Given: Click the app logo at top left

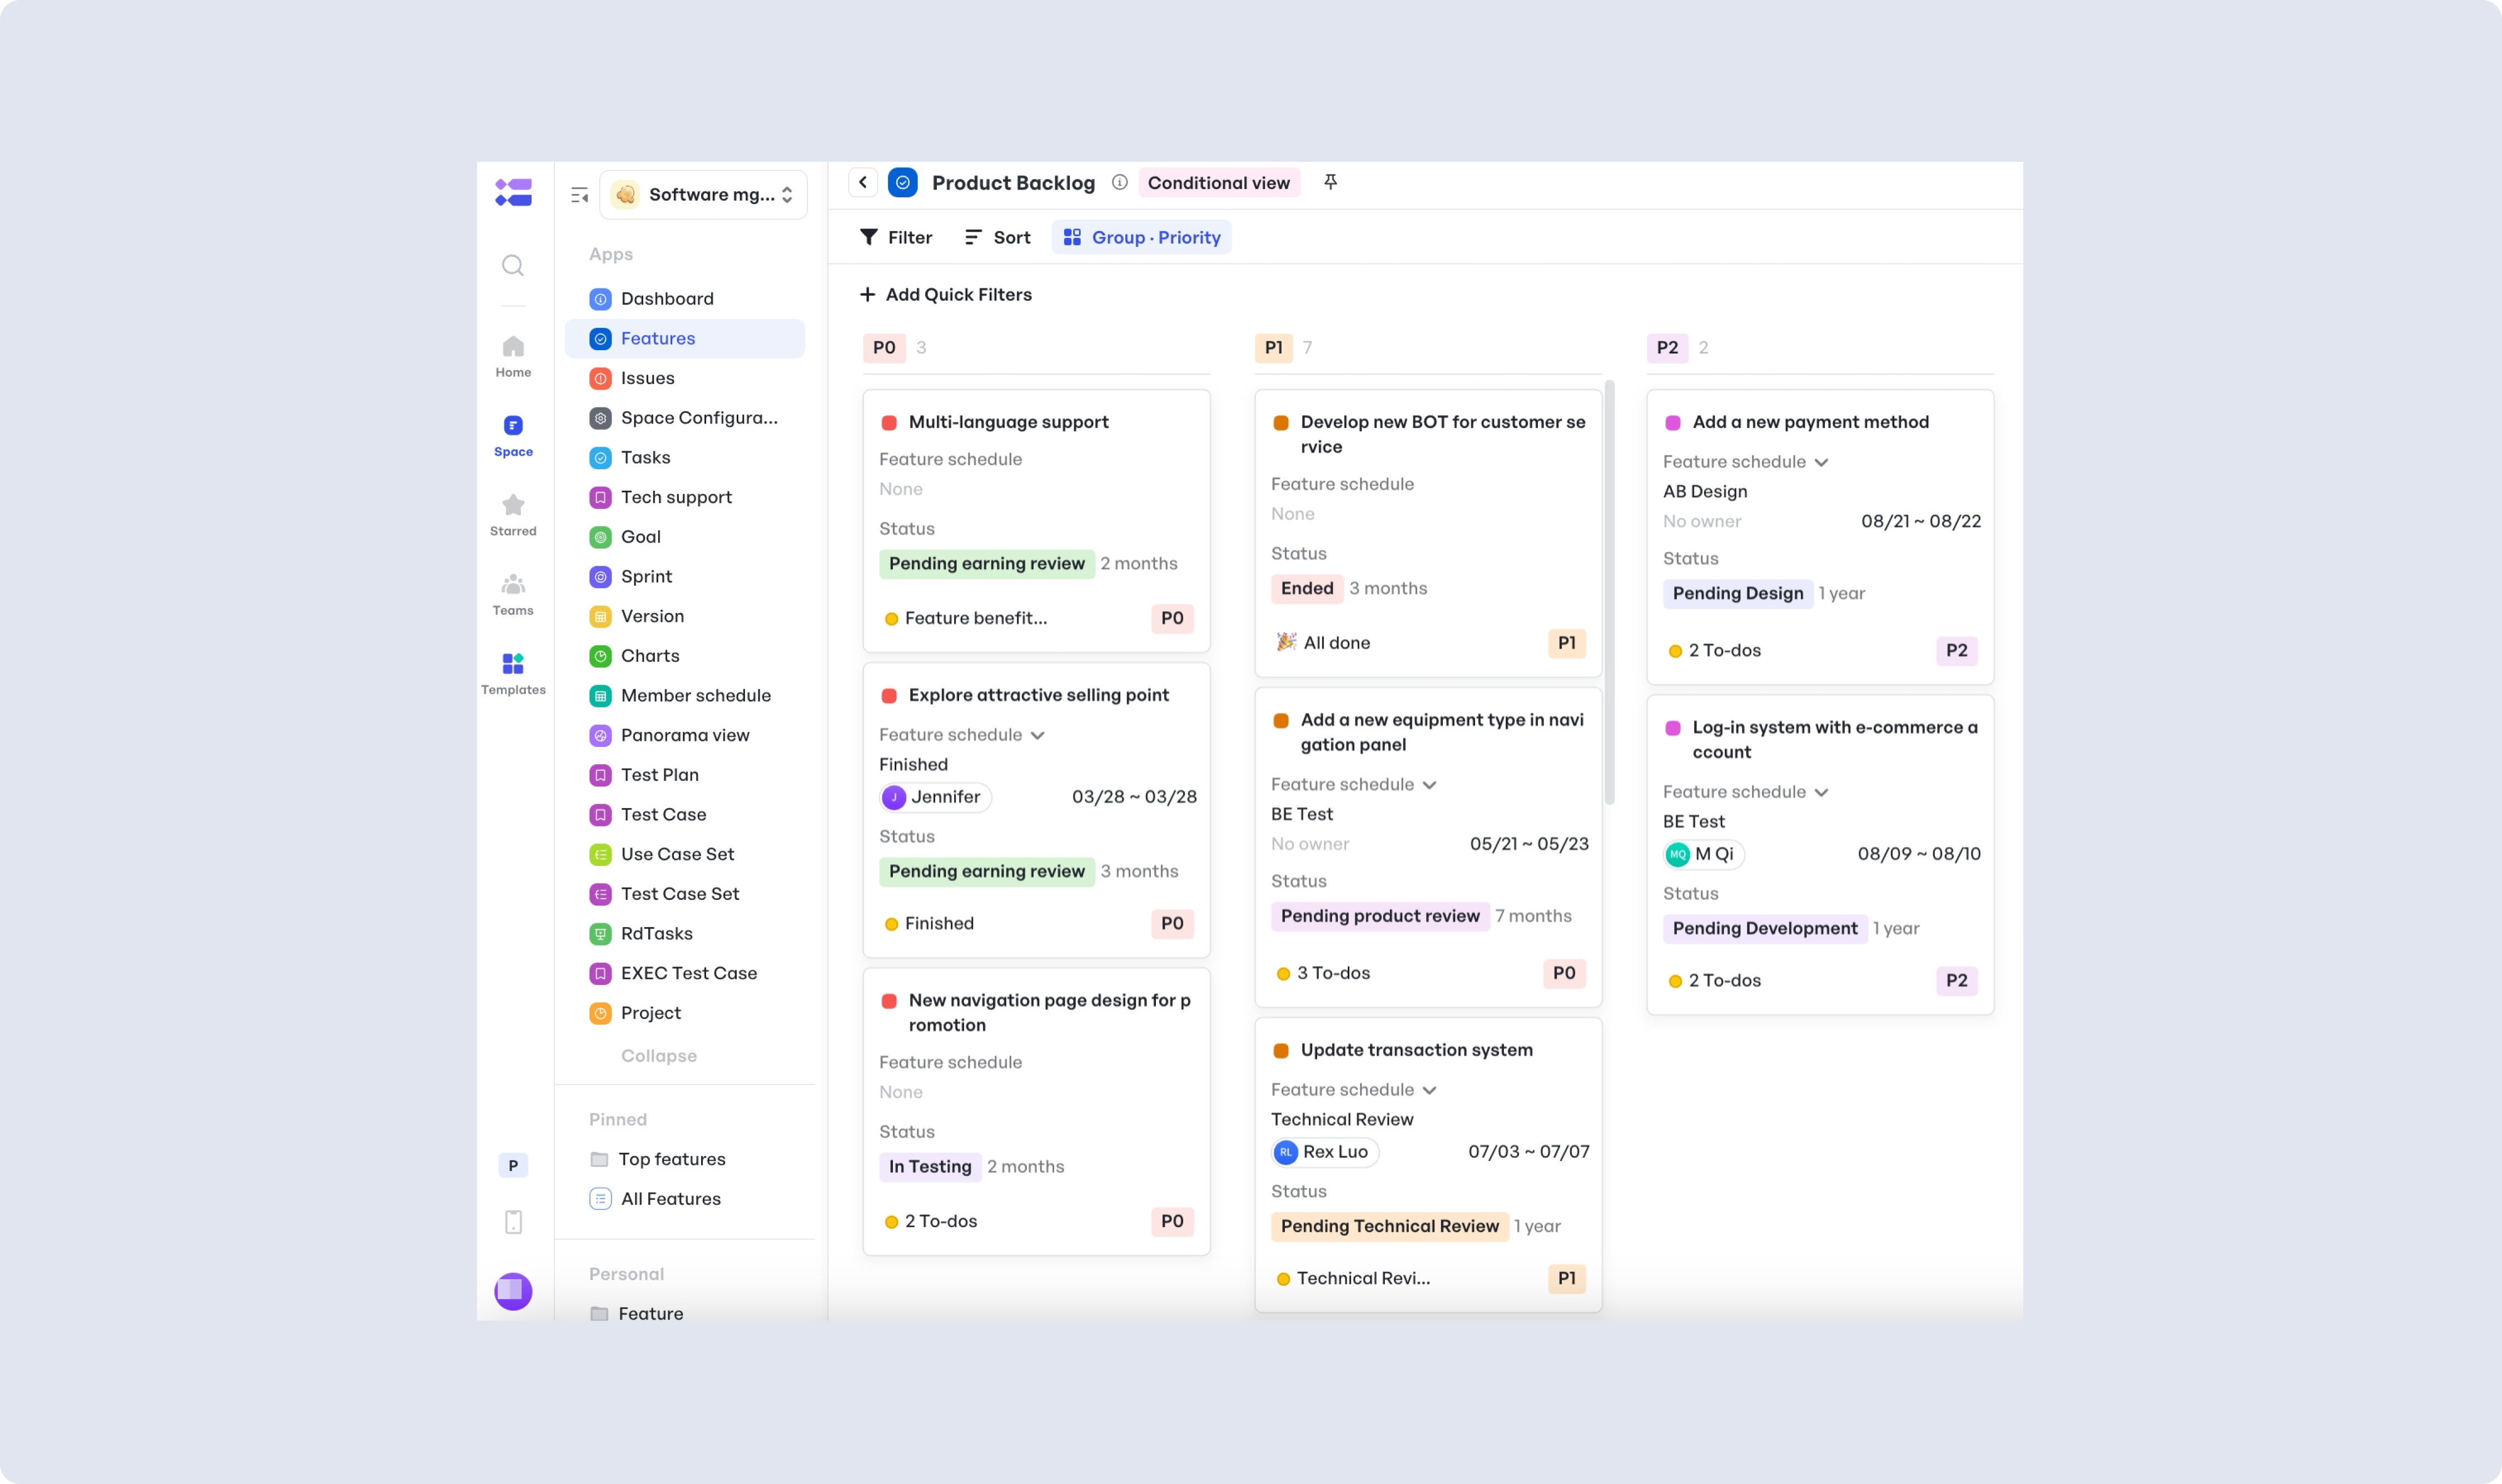Looking at the screenshot, I should click(x=513, y=192).
